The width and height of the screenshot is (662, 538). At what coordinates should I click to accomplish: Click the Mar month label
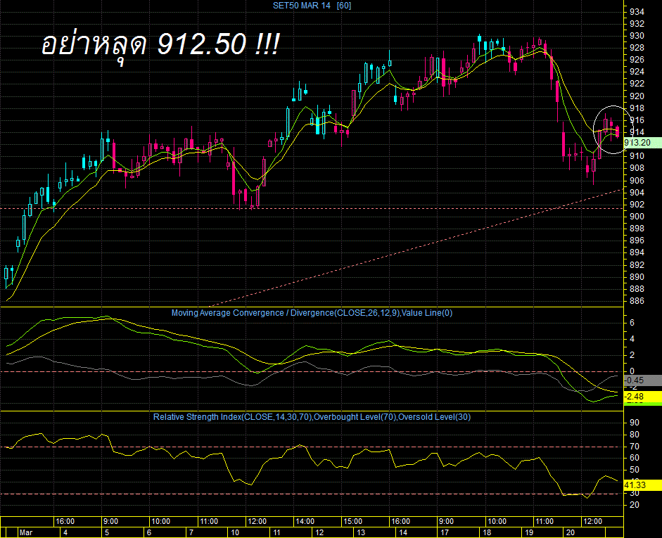pos(26,532)
